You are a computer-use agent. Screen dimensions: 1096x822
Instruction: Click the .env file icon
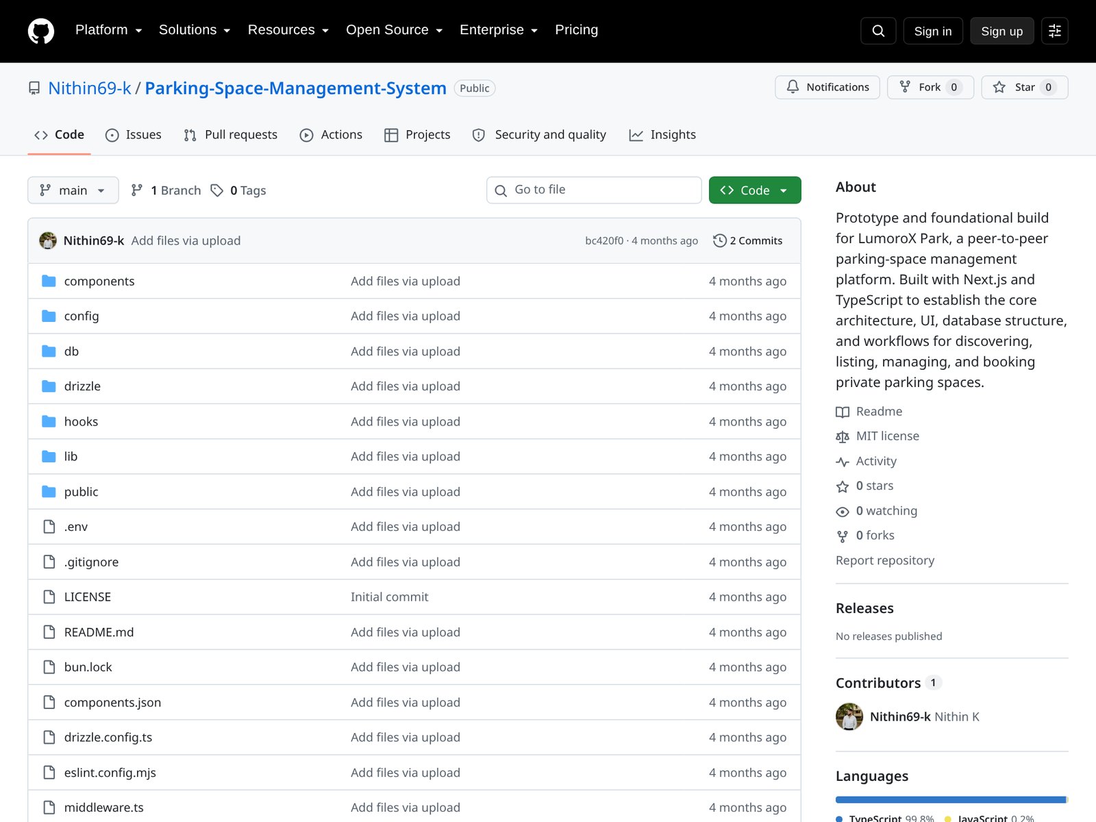(x=49, y=527)
